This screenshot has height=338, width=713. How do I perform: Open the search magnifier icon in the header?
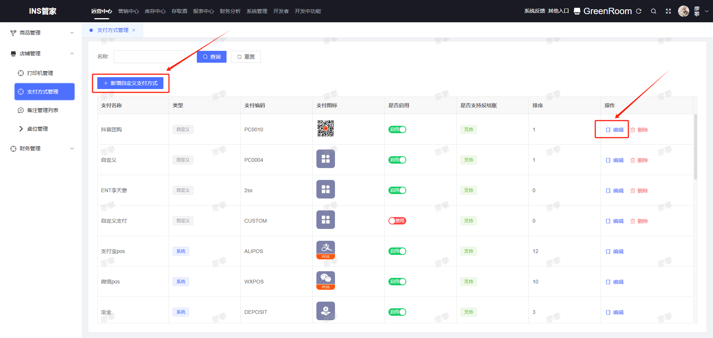[654, 11]
